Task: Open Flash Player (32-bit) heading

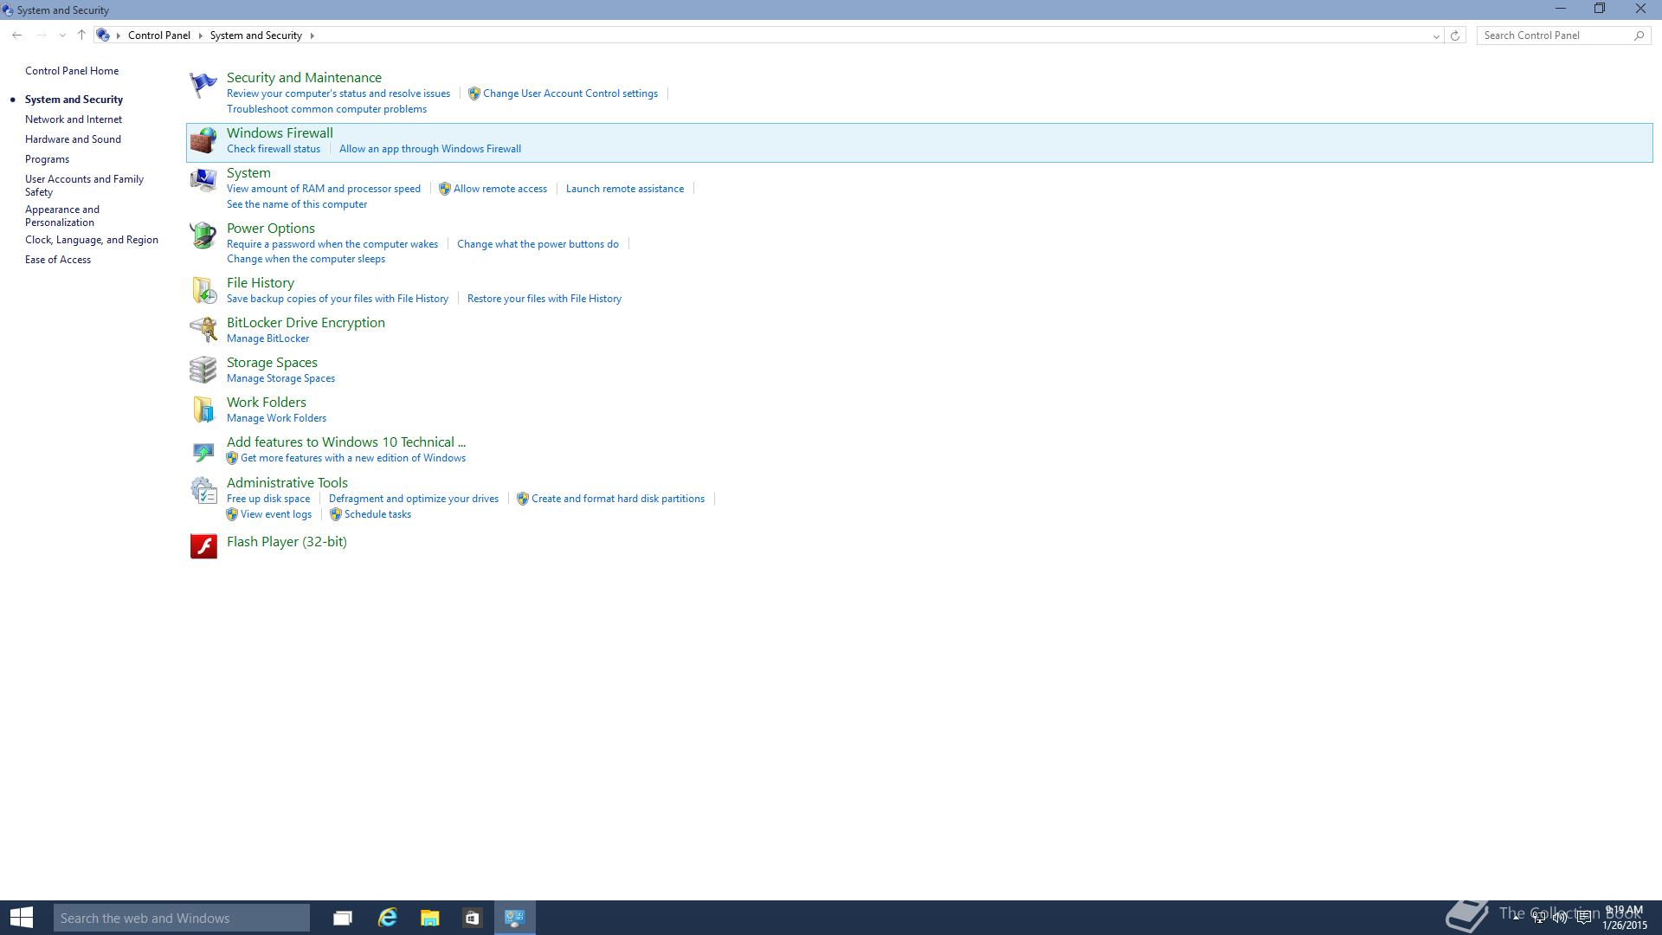Action: tap(287, 542)
